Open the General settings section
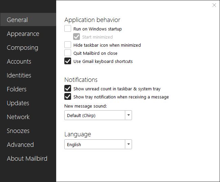This screenshot has width=220, height=182. click(x=28, y=20)
